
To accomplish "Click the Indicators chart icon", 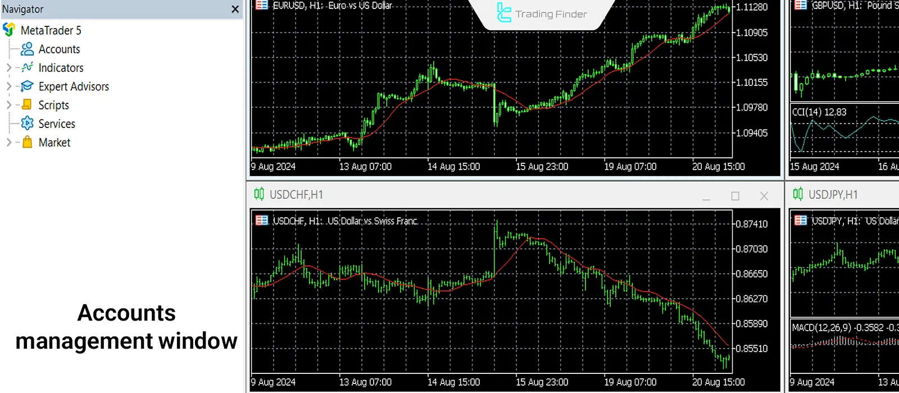I will 27,68.
